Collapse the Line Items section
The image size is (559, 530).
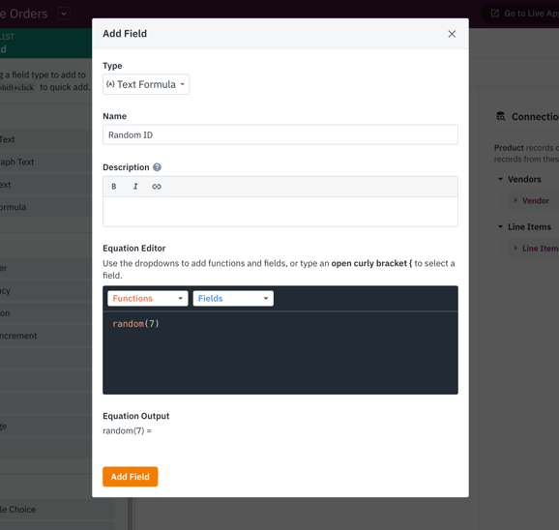coord(501,226)
